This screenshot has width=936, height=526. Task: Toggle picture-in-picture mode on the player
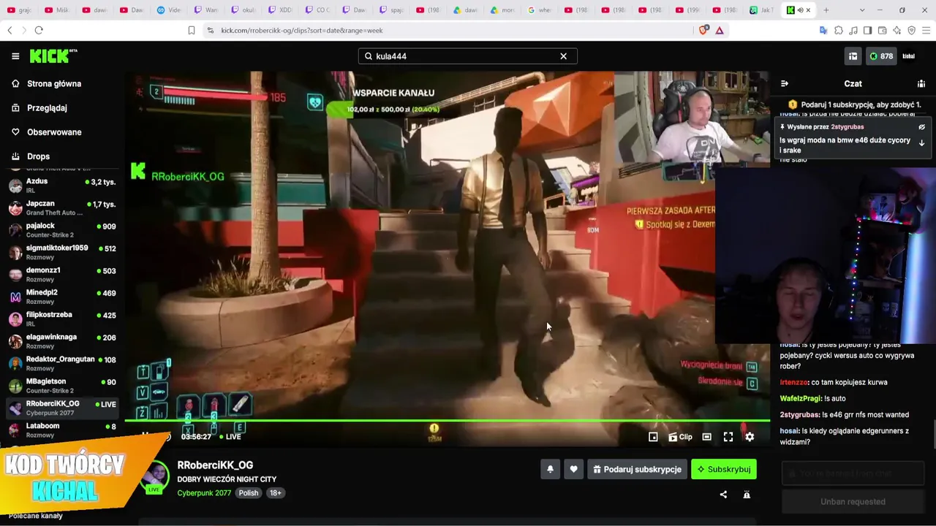653,437
